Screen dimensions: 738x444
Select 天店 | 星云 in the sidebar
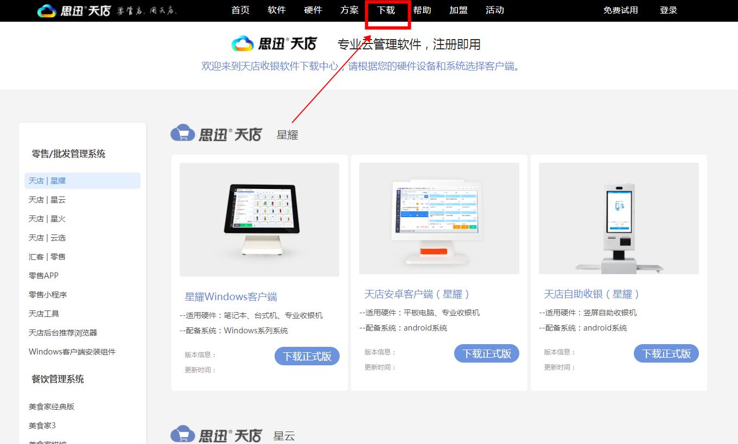tap(47, 200)
